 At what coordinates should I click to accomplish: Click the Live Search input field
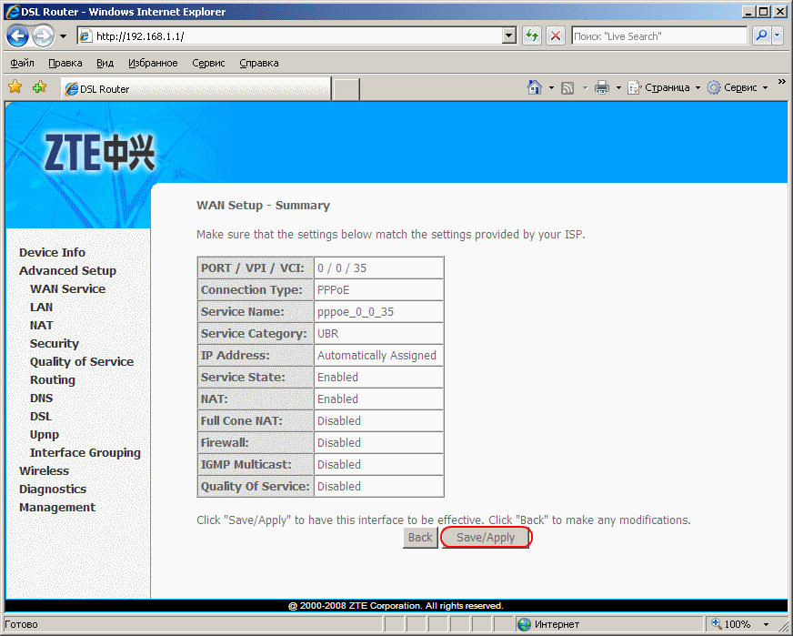point(658,36)
